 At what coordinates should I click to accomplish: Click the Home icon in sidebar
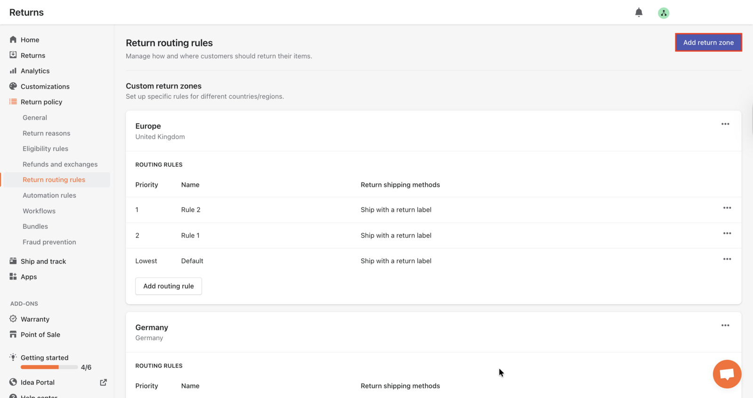tap(13, 40)
